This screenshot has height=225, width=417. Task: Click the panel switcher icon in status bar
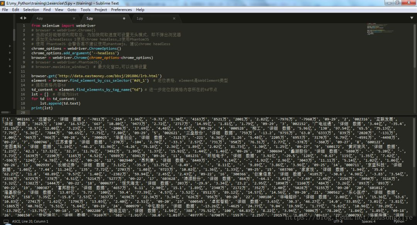click(6, 221)
